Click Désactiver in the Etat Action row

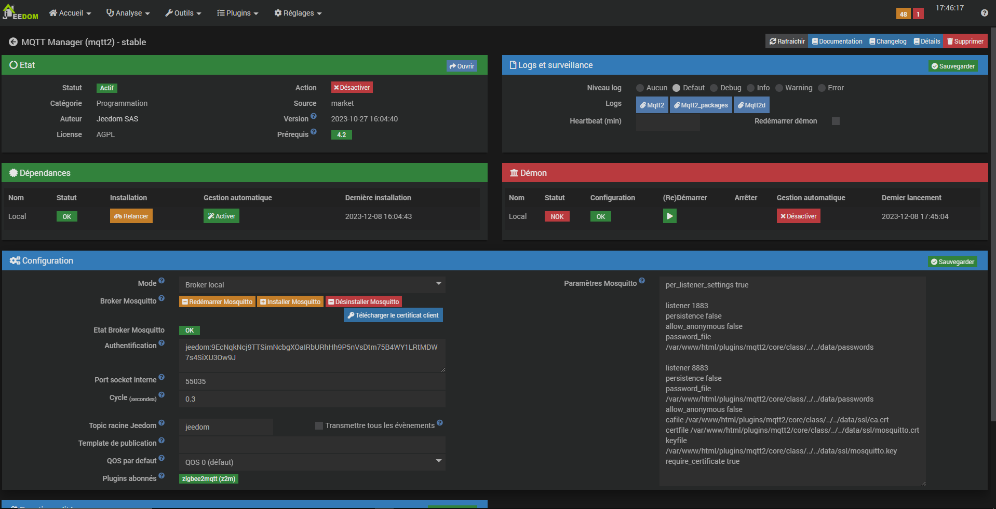click(352, 88)
